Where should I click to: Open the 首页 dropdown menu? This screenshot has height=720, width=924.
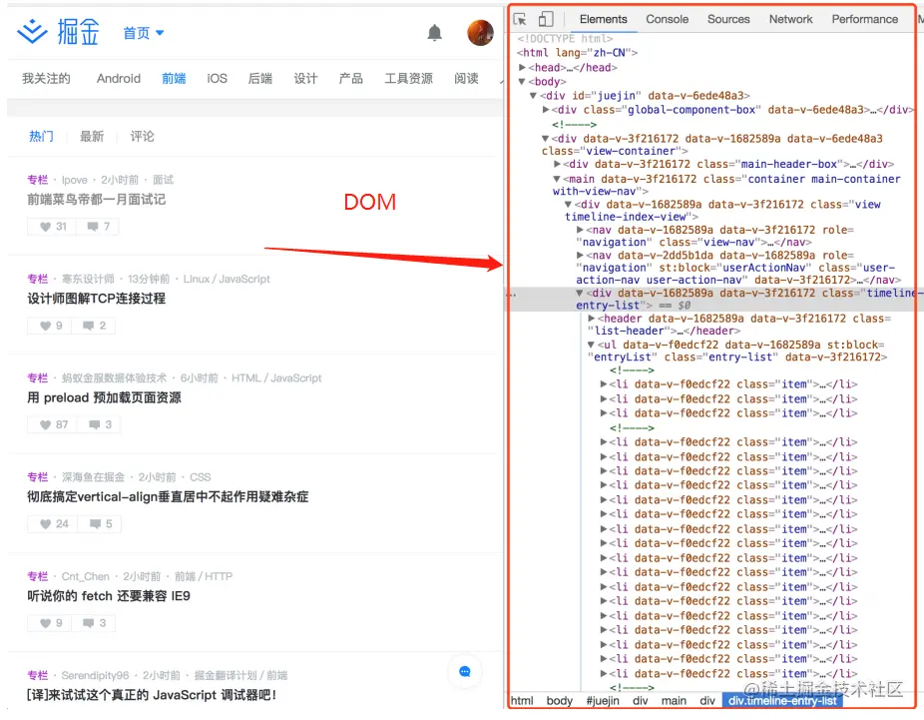coord(144,33)
